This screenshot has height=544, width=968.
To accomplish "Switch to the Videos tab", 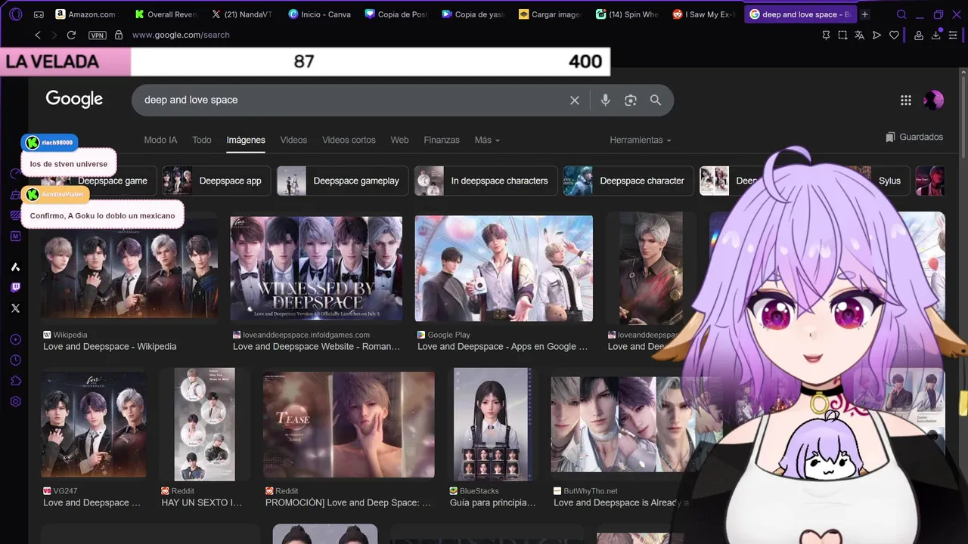I will pos(293,140).
